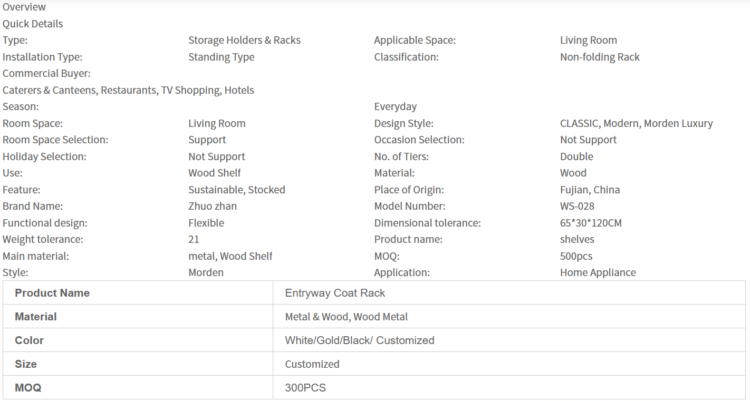Click the Metal & Wood, Wood Metal cell
Viewport: 750px width, 401px height.
346,317
